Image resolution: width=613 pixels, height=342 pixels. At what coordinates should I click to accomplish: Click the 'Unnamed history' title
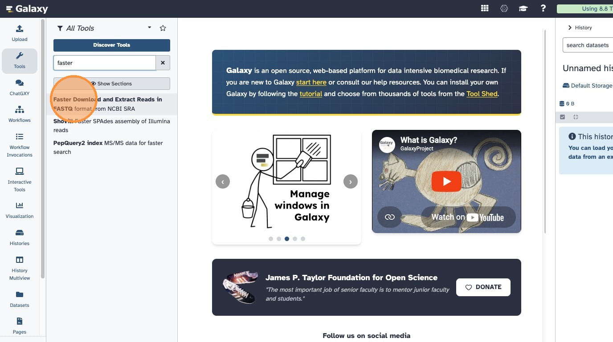(588, 68)
